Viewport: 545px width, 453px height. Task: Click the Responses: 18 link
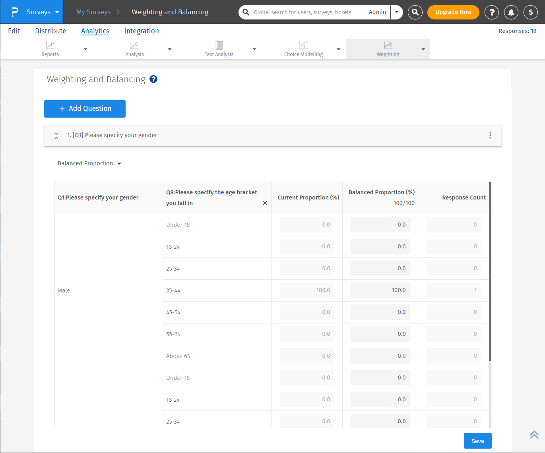518,31
